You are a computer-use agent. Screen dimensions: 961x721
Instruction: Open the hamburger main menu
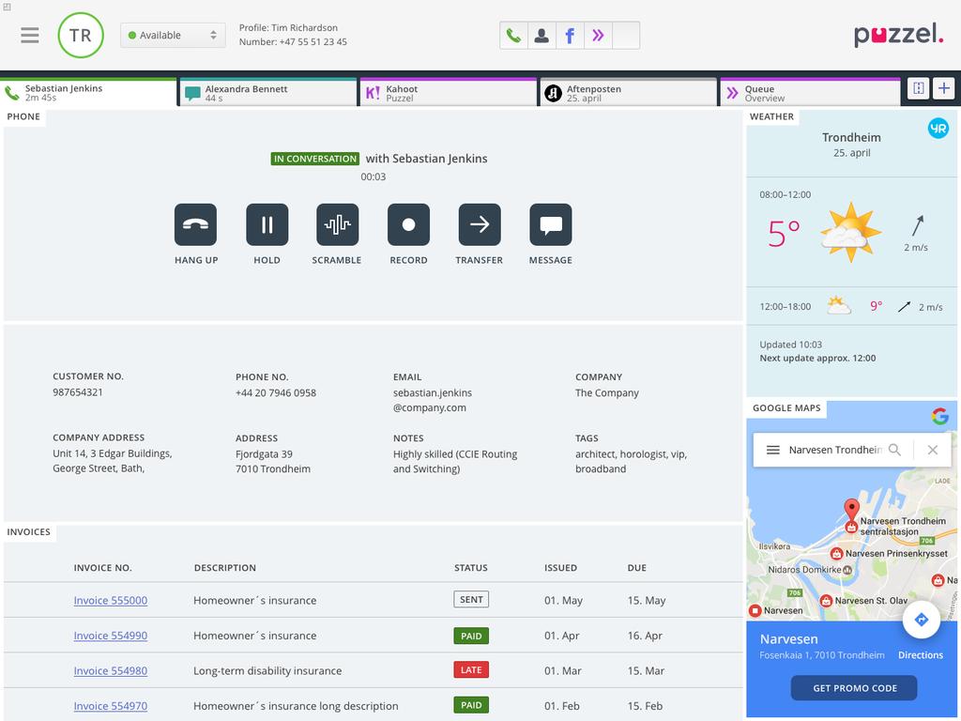coord(29,35)
